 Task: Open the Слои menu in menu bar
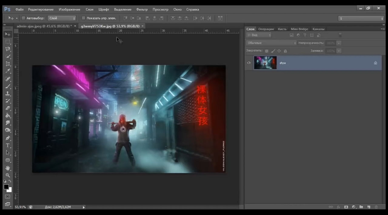point(89,9)
